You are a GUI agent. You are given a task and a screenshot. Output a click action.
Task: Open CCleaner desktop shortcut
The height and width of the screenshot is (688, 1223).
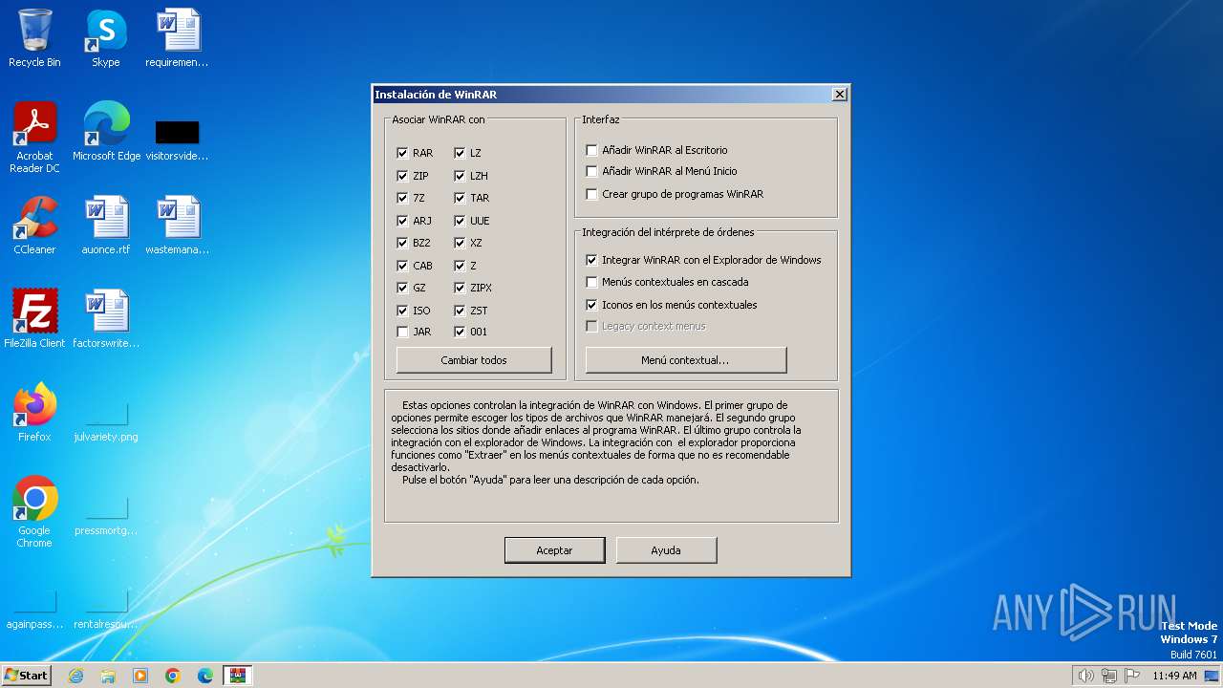(34, 225)
